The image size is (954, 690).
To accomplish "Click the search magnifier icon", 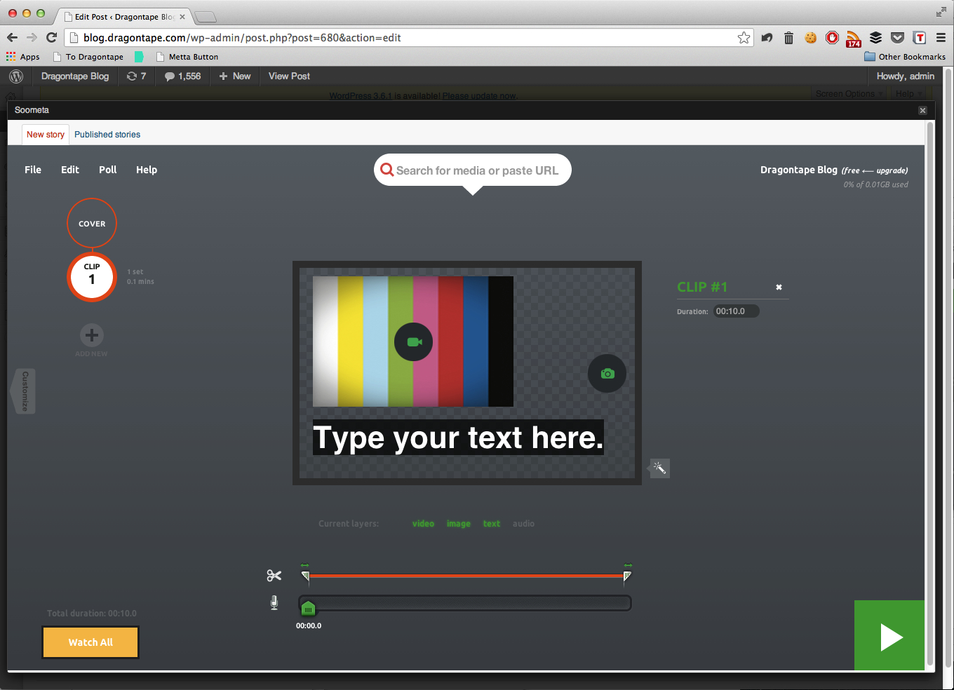I will (x=387, y=170).
